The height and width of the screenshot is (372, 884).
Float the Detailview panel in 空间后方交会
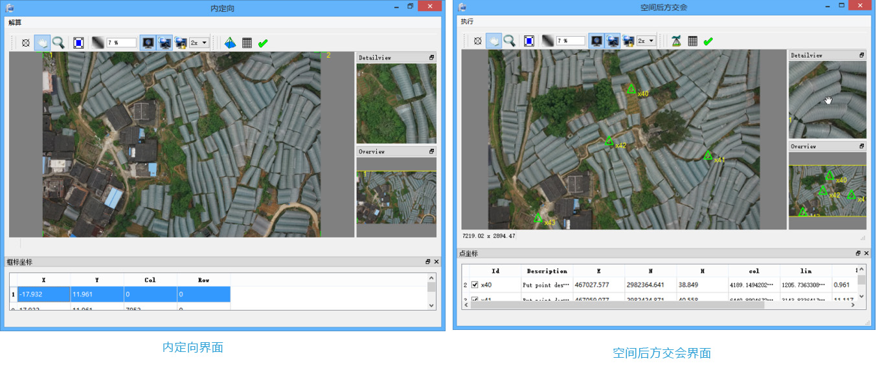coord(862,56)
